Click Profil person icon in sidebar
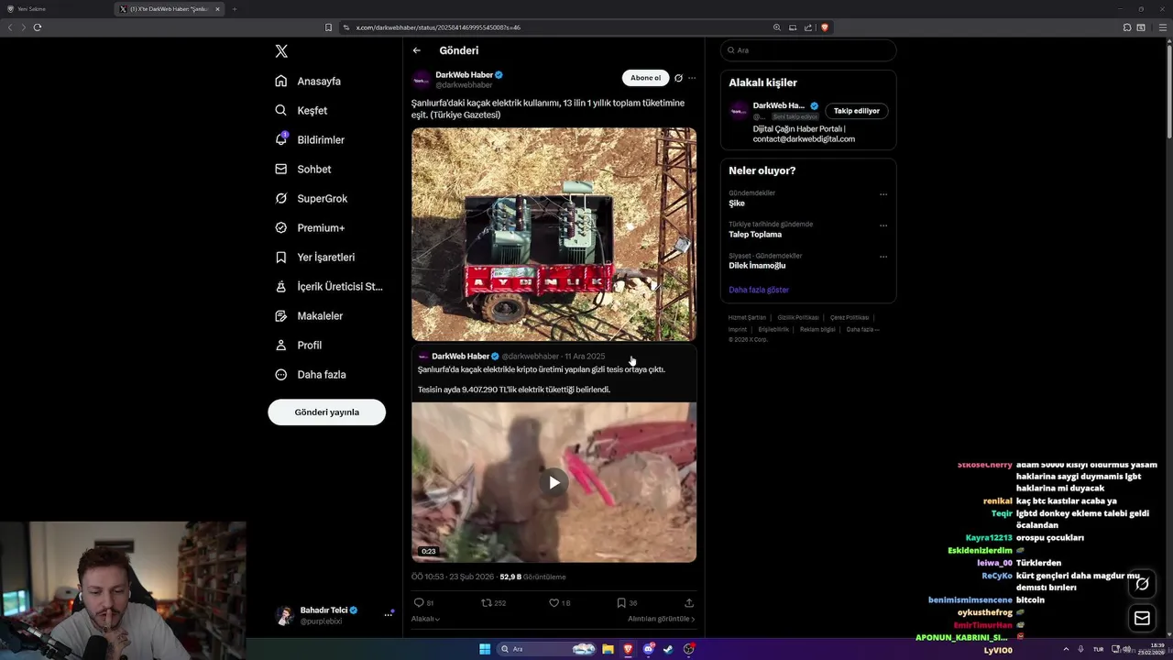This screenshot has height=660, width=1173. [x=281, y=345]
